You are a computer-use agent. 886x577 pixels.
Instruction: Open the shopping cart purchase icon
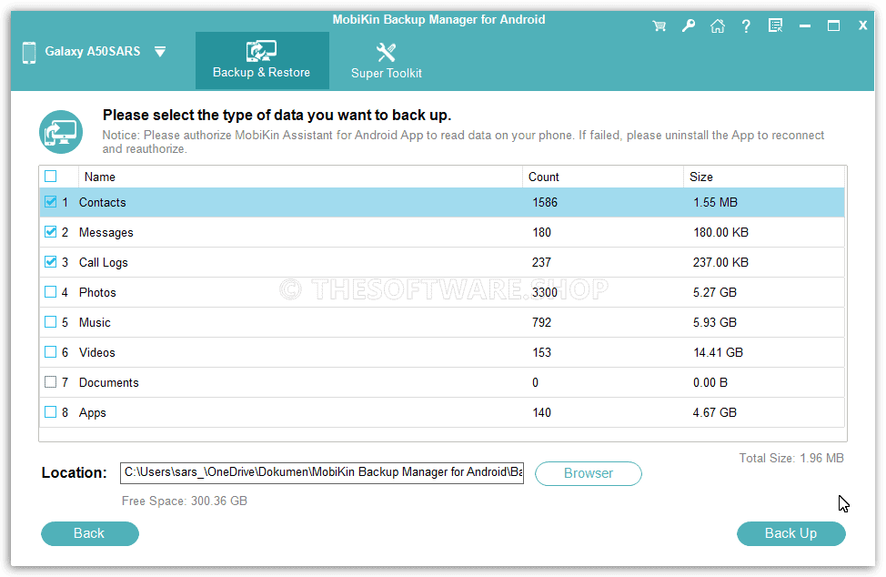(659, 26)
